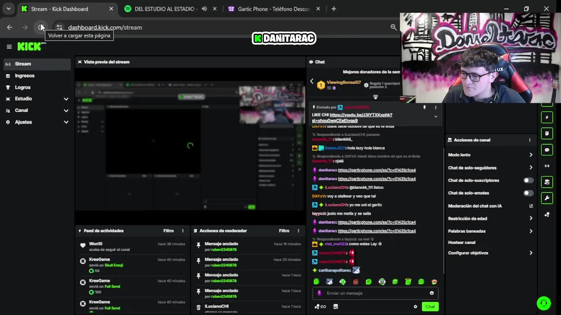The image size is (561, 315).
Task: Select the broadcast signal icon in right strip
Action: pos(547,166)
